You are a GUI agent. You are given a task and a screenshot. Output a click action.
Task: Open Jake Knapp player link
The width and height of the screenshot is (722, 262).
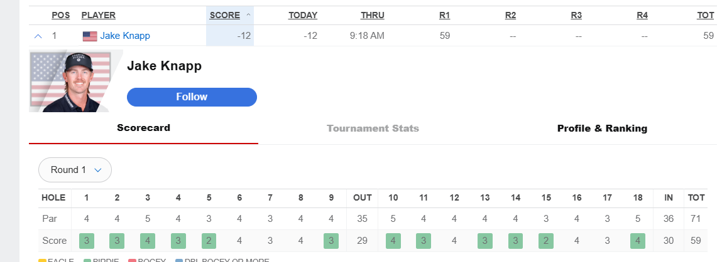click(125, 36)
